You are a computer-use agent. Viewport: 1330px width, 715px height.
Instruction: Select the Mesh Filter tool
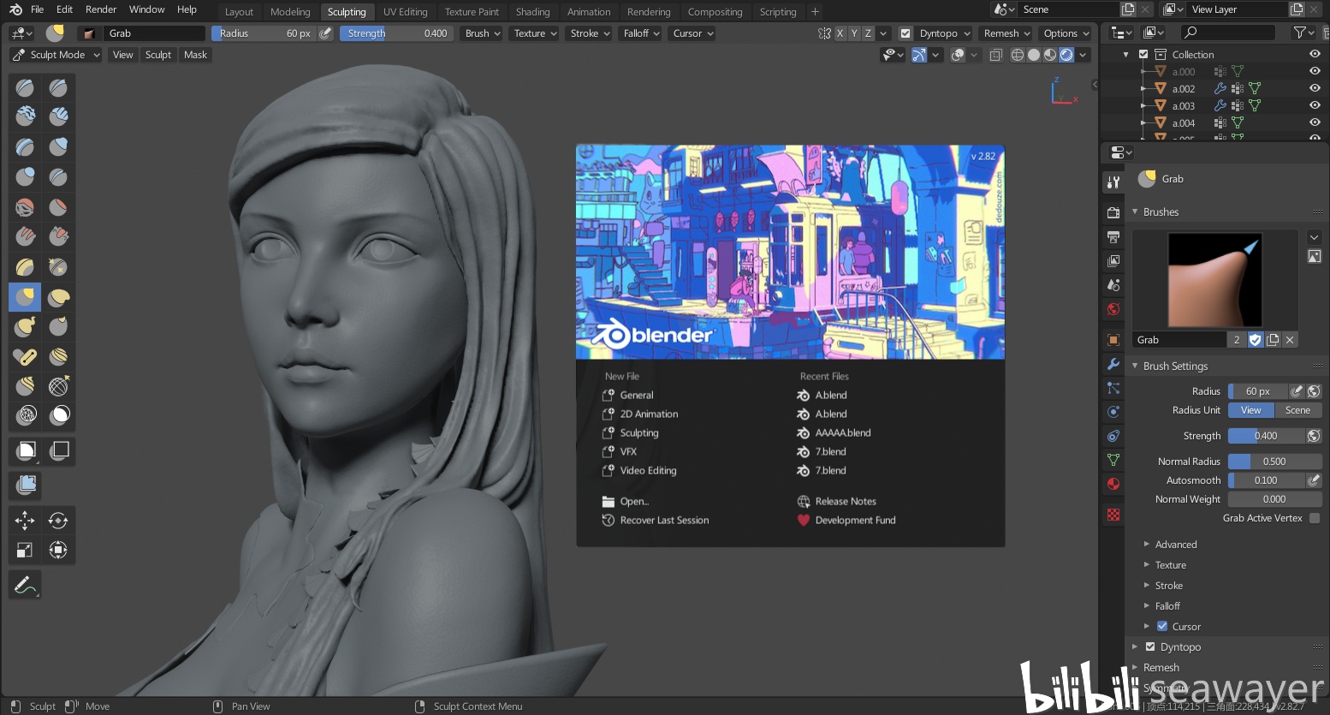[x=26, y=486]
